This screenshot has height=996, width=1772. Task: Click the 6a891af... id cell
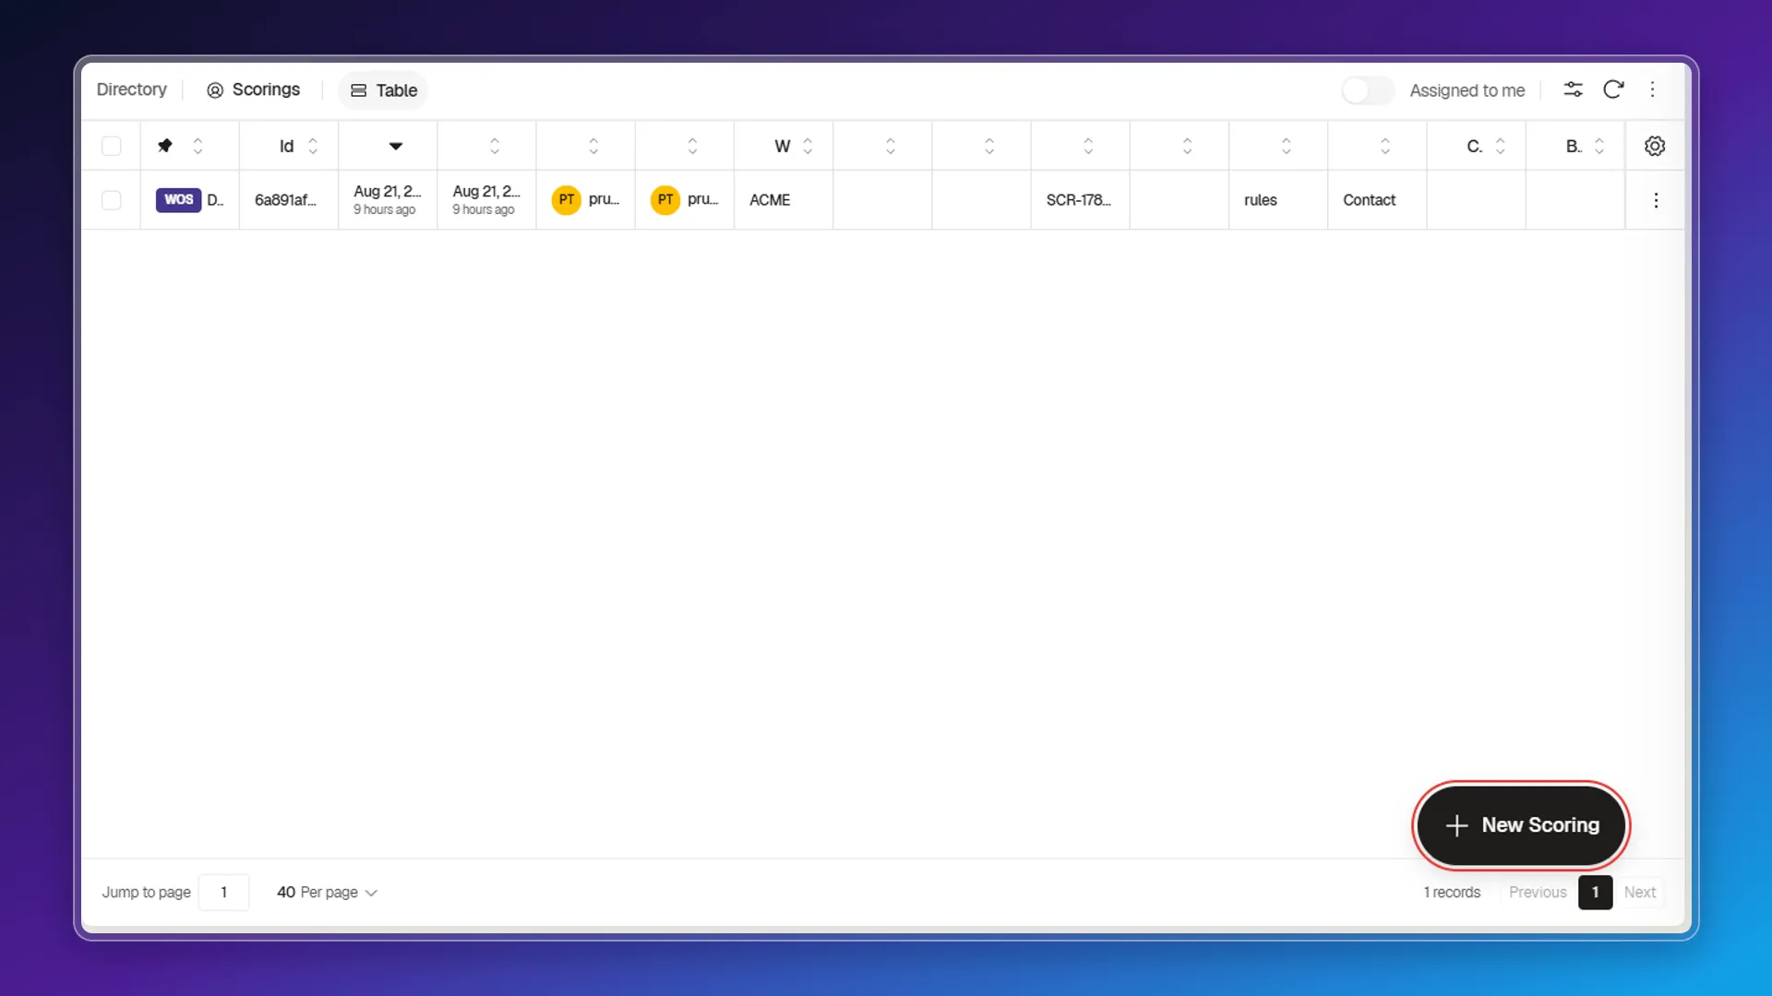(289, 200)
